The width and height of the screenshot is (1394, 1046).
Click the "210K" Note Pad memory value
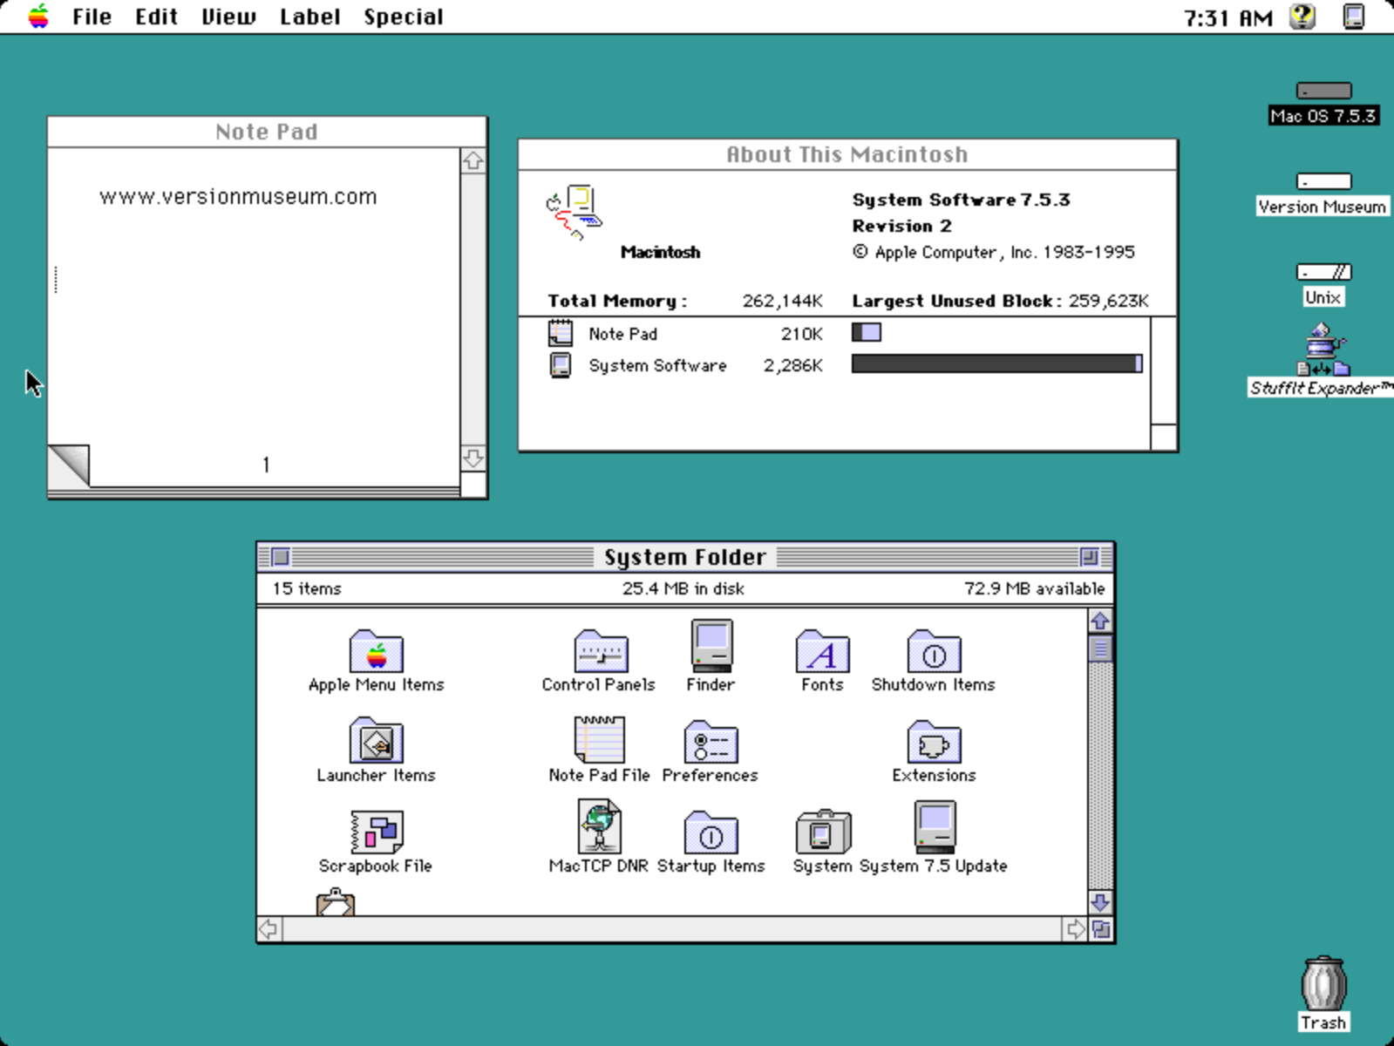(x=802, y=334)
